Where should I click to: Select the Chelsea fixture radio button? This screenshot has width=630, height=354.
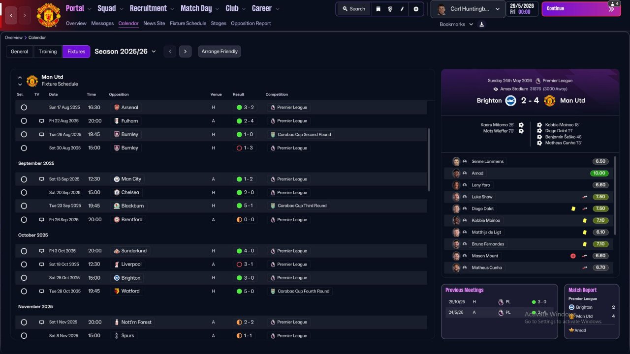pos(24,192)
